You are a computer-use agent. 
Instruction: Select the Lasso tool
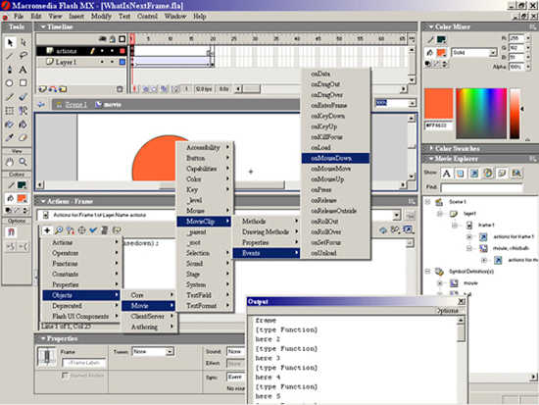click(24, 56)
